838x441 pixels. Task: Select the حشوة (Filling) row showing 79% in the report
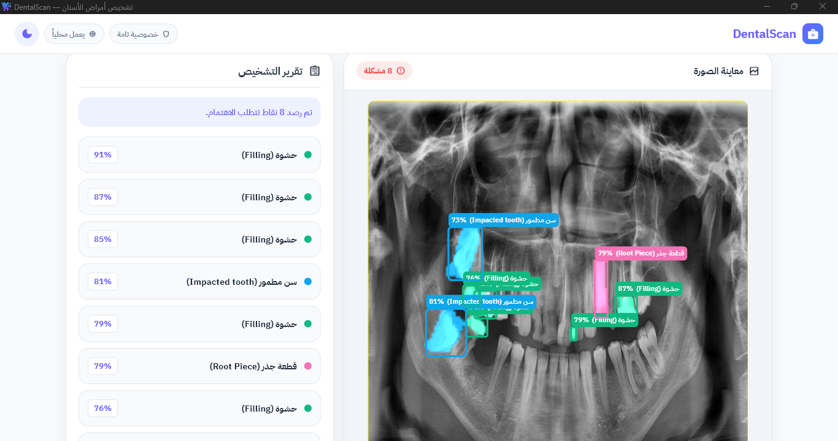click(199, 324)
